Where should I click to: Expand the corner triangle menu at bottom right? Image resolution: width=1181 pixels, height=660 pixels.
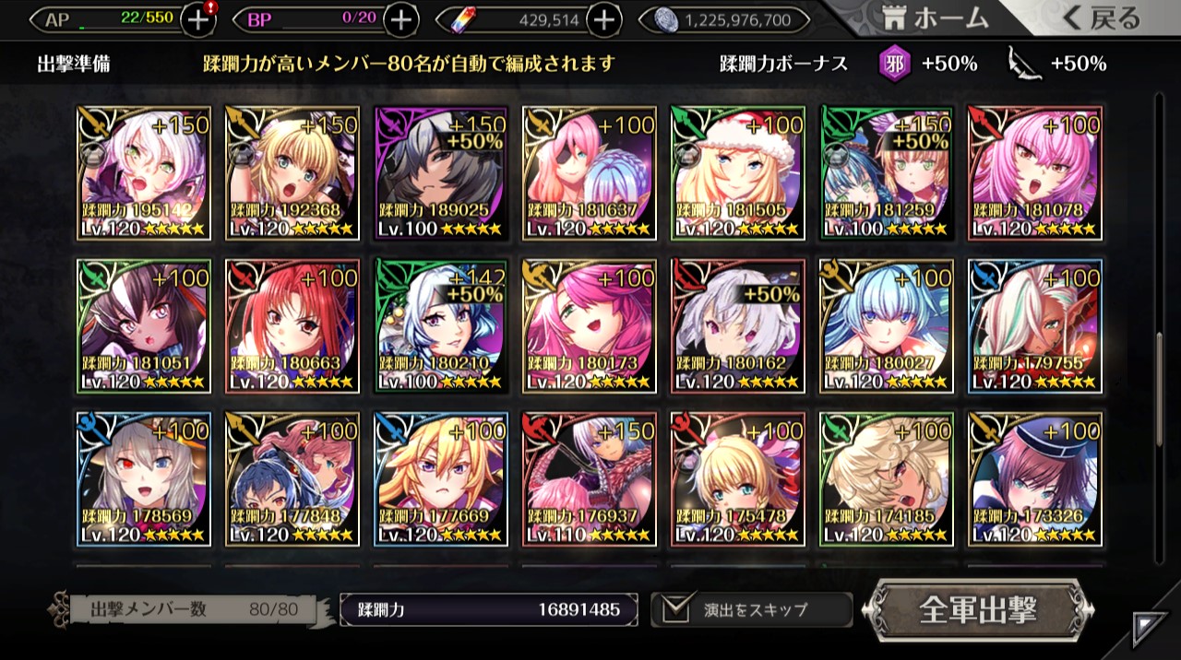(x=1151, y=629)
